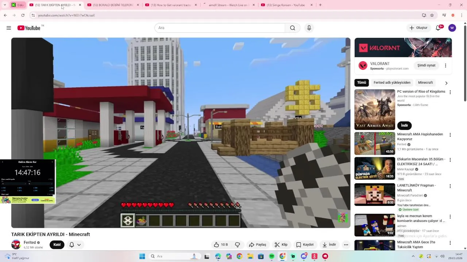The image size is (467, 262).
Task: Open the Discord icon on the taskbar
Action: tap(304, 256)
